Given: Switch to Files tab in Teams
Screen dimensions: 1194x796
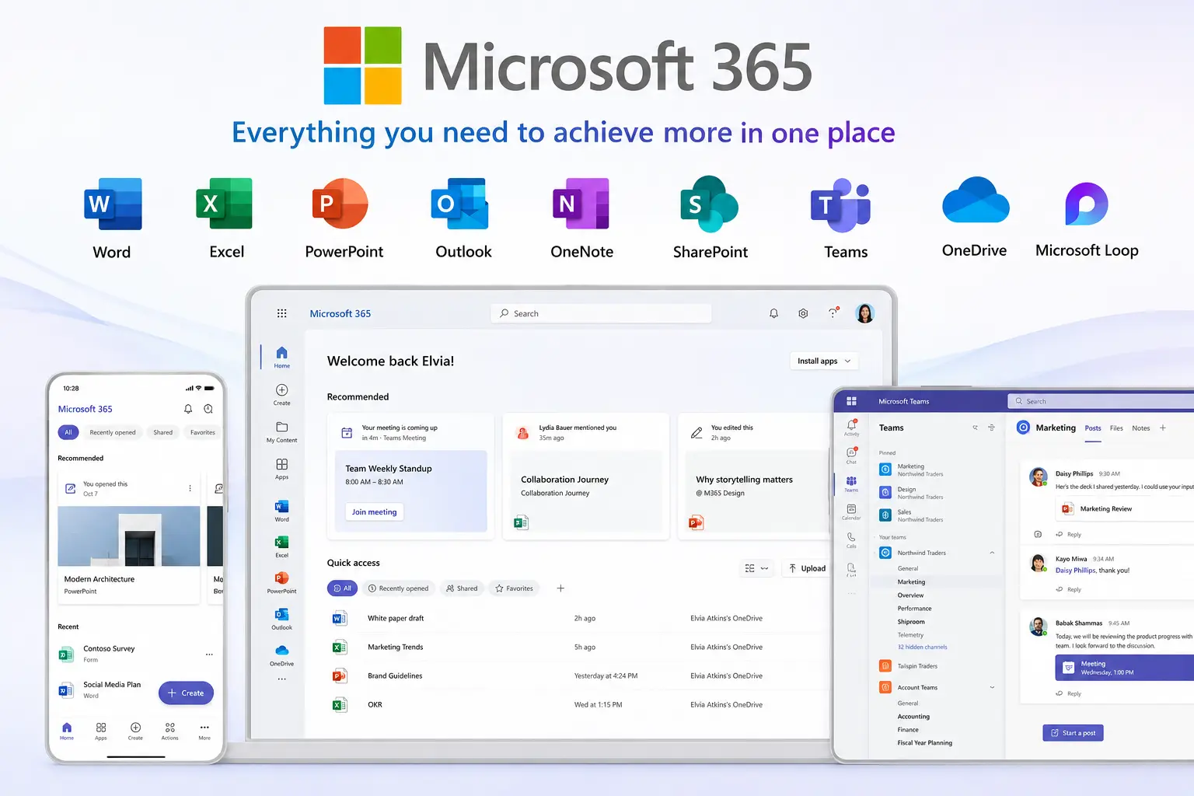Looking at the screenshot, I should tap(1116, 428).
